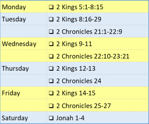
Task: Check the 2 Kings 9-11 box
Action: click(x=51, y=44)
